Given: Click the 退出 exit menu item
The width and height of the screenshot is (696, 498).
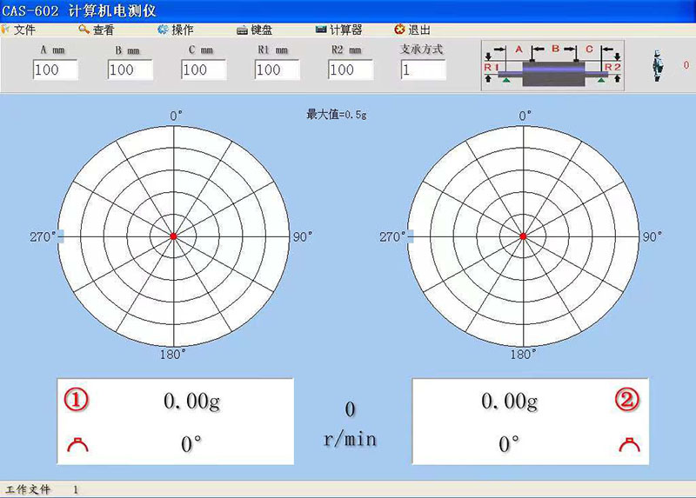Looking at the screenshot, I should [x=419, y=30].
